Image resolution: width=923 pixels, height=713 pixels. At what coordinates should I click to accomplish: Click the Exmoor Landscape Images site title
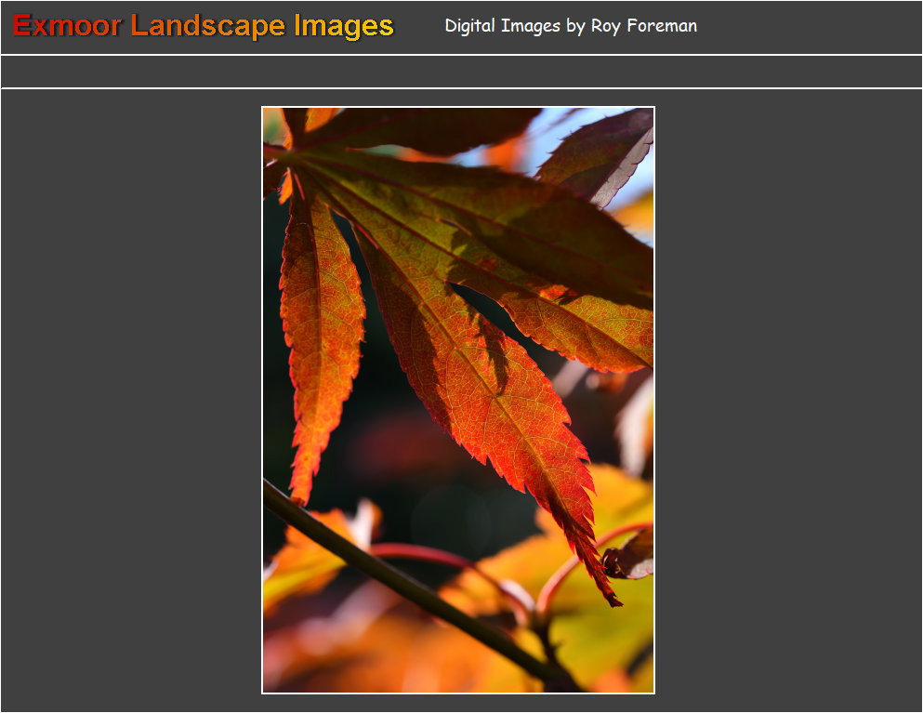[204, 26]
